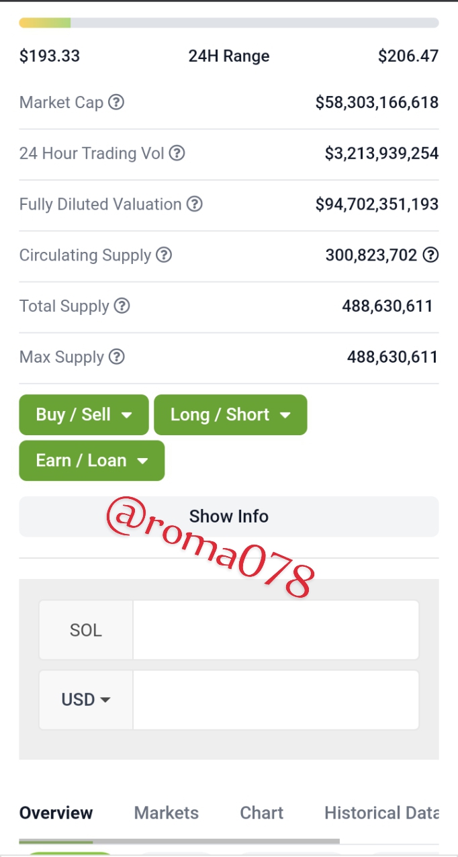Click the Show Info button
This screenshot has height=857, width=458.
point(229,516)
